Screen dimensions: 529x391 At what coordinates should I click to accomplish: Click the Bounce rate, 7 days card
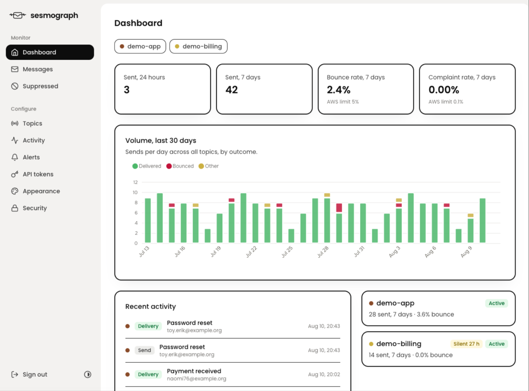[366, 89]
